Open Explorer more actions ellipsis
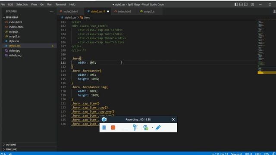Screen dimensions: 276x155 [x=52, y=12]
